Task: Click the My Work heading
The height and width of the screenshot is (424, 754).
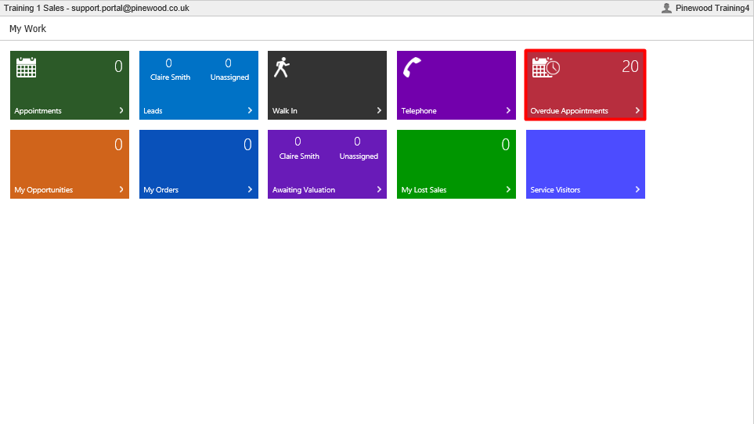Action: 28,29
